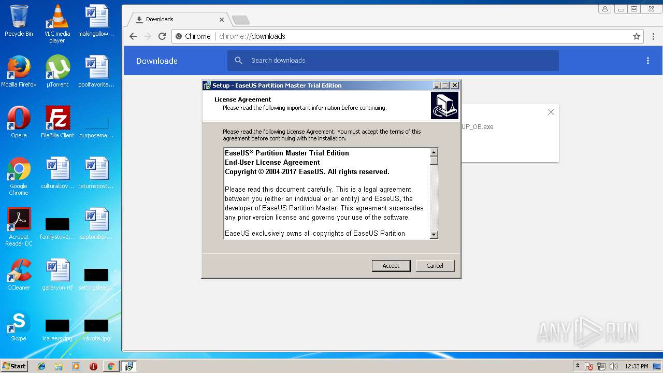Click the setup title bar icon
Viewport: 663px width, 373px height.
(x=207, y=85)
